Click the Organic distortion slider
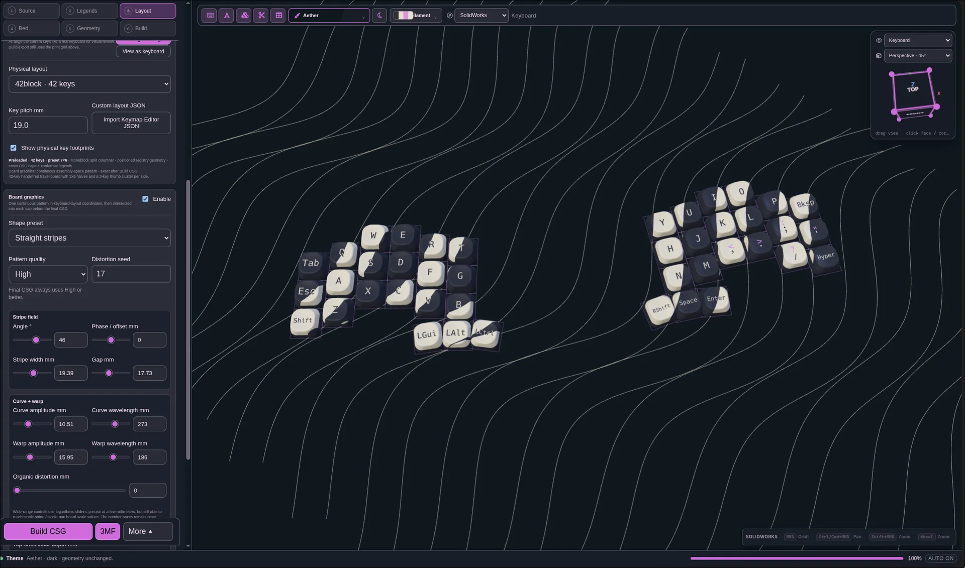 pos(69,491)
